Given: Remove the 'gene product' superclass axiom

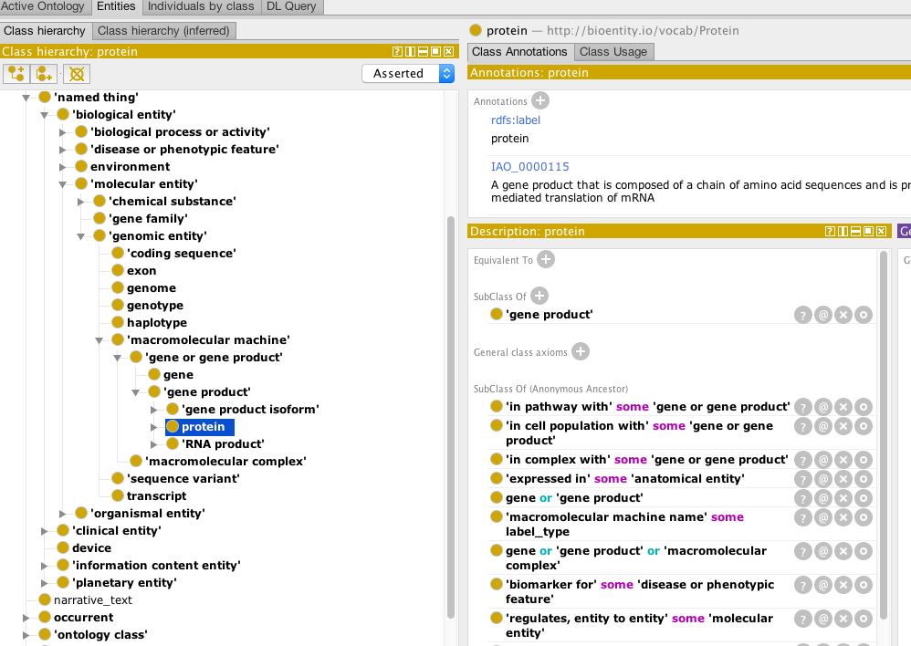Looking at the screenshot, I should pyautogui.click(x=843, y=315).
